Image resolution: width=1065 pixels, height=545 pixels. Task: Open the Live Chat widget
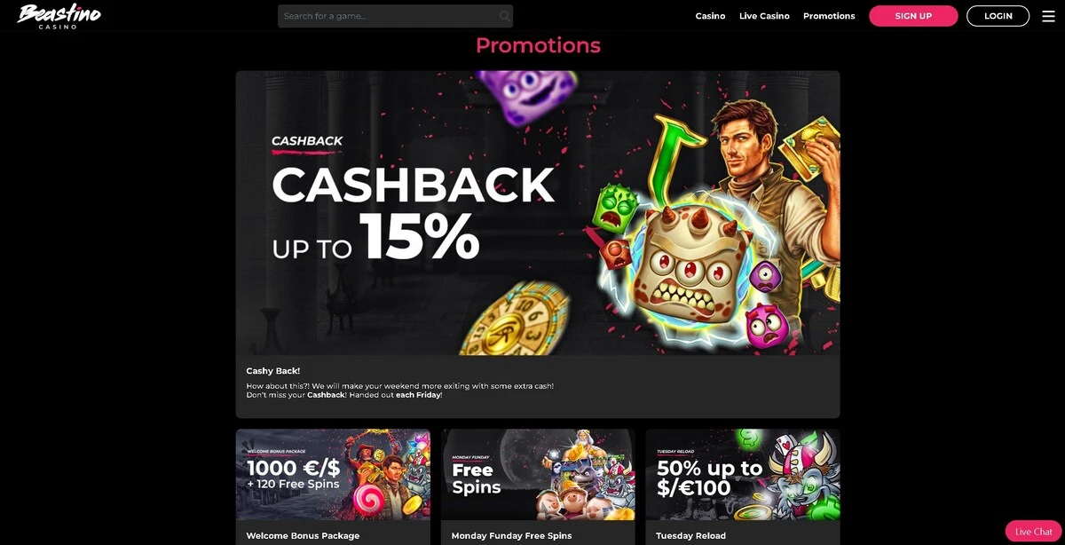coord(1033,531)
